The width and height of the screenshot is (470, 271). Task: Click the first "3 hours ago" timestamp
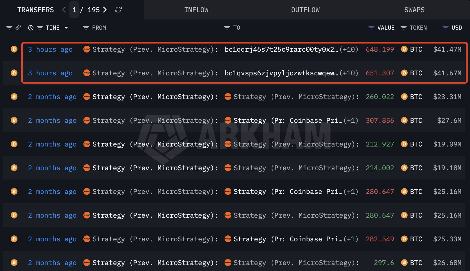click(x=50, y=49)
